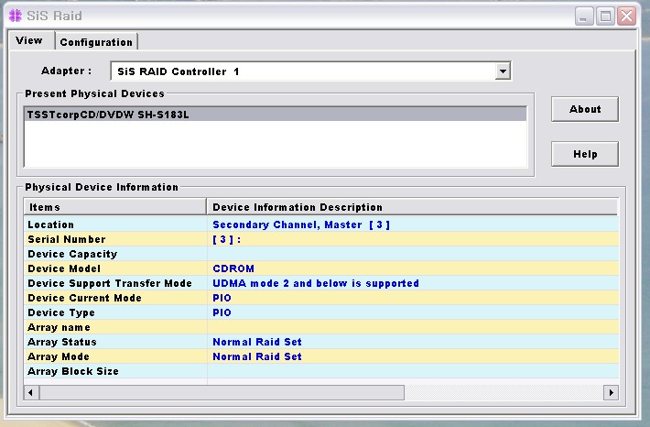This screenshot has width=650, height=427.
Task: Select the Array Status row label
Action: (x=62, y=342)
